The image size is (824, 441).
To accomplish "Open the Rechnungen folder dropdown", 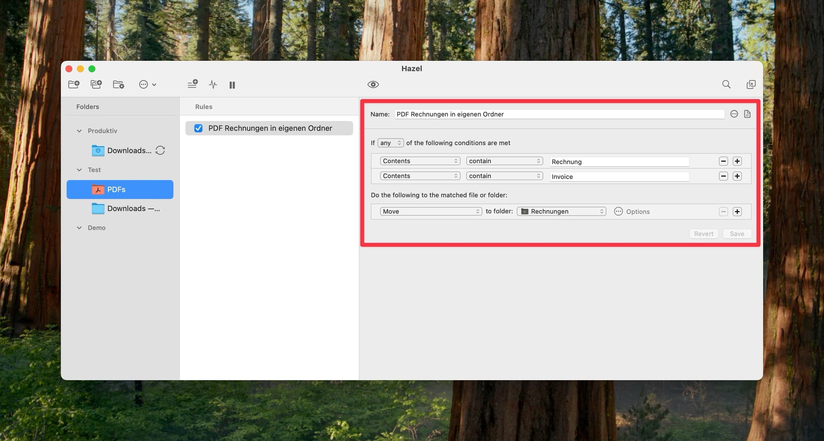I will (x=561, y=211).
